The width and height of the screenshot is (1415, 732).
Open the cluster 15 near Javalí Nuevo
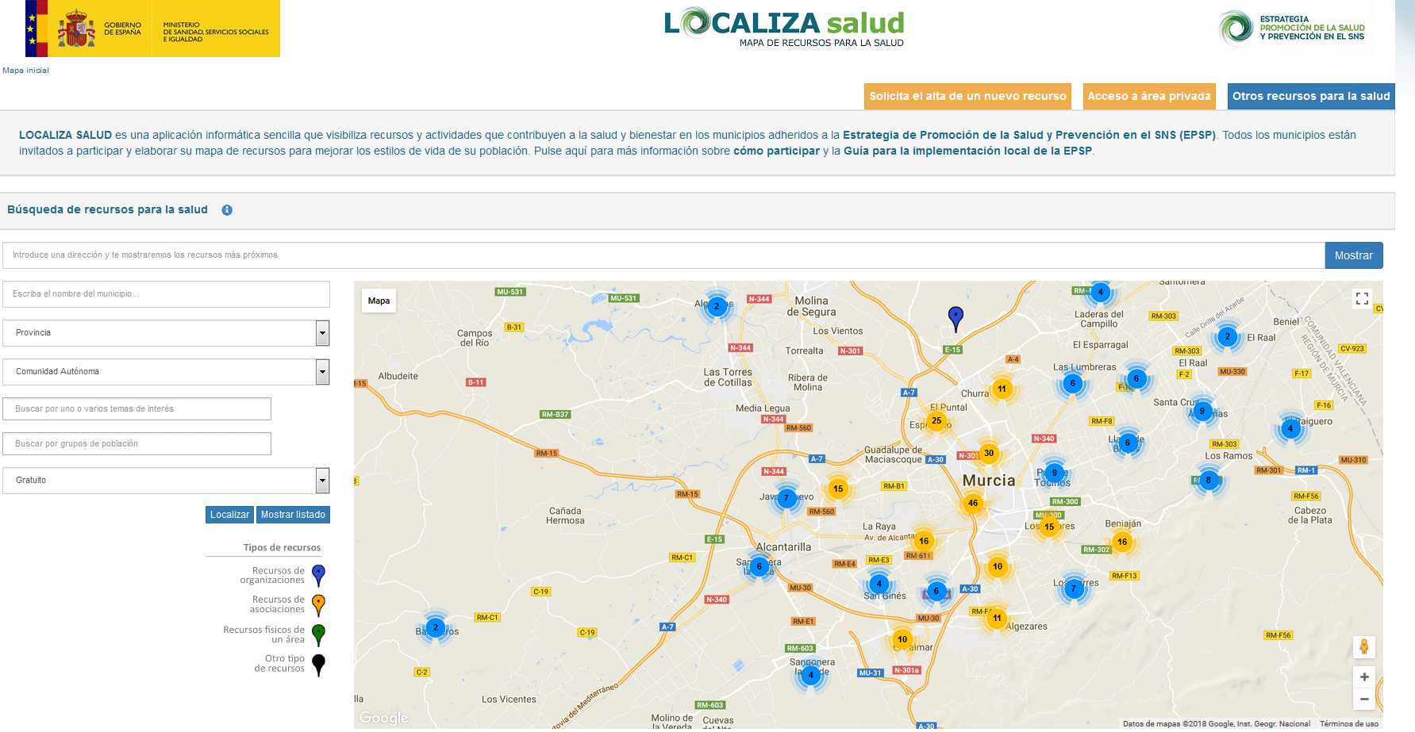[838, 489]
